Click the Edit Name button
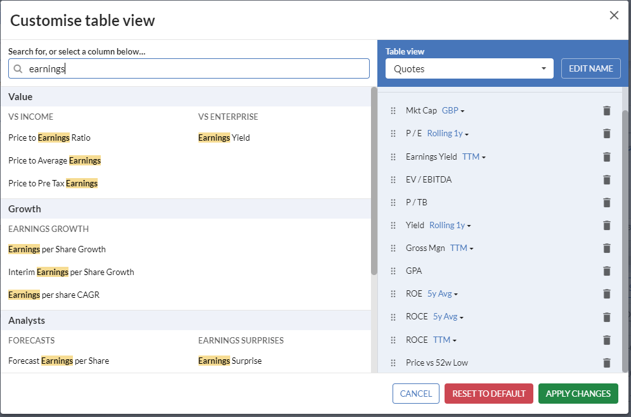This screenshot has height=417, width=631. 591,69
